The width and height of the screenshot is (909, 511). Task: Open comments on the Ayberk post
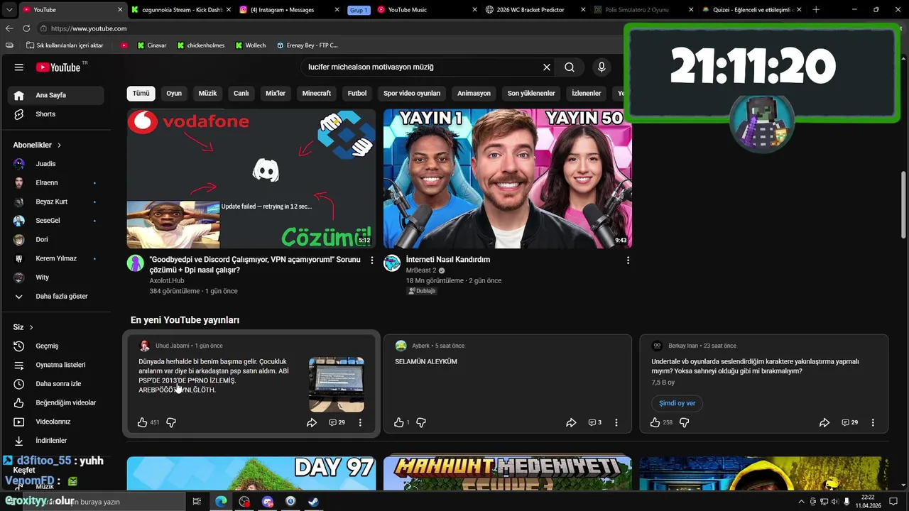(x=595, y=422)
